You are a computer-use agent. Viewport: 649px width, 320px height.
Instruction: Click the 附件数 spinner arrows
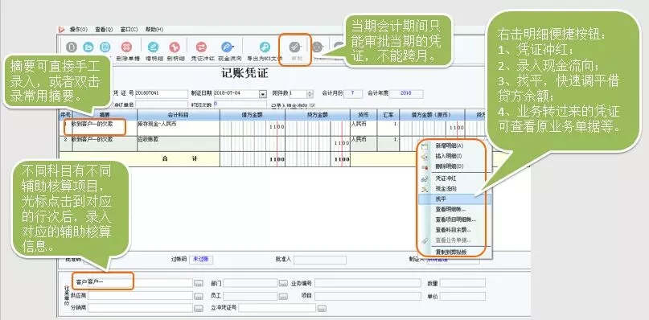[x=310, y=94]
